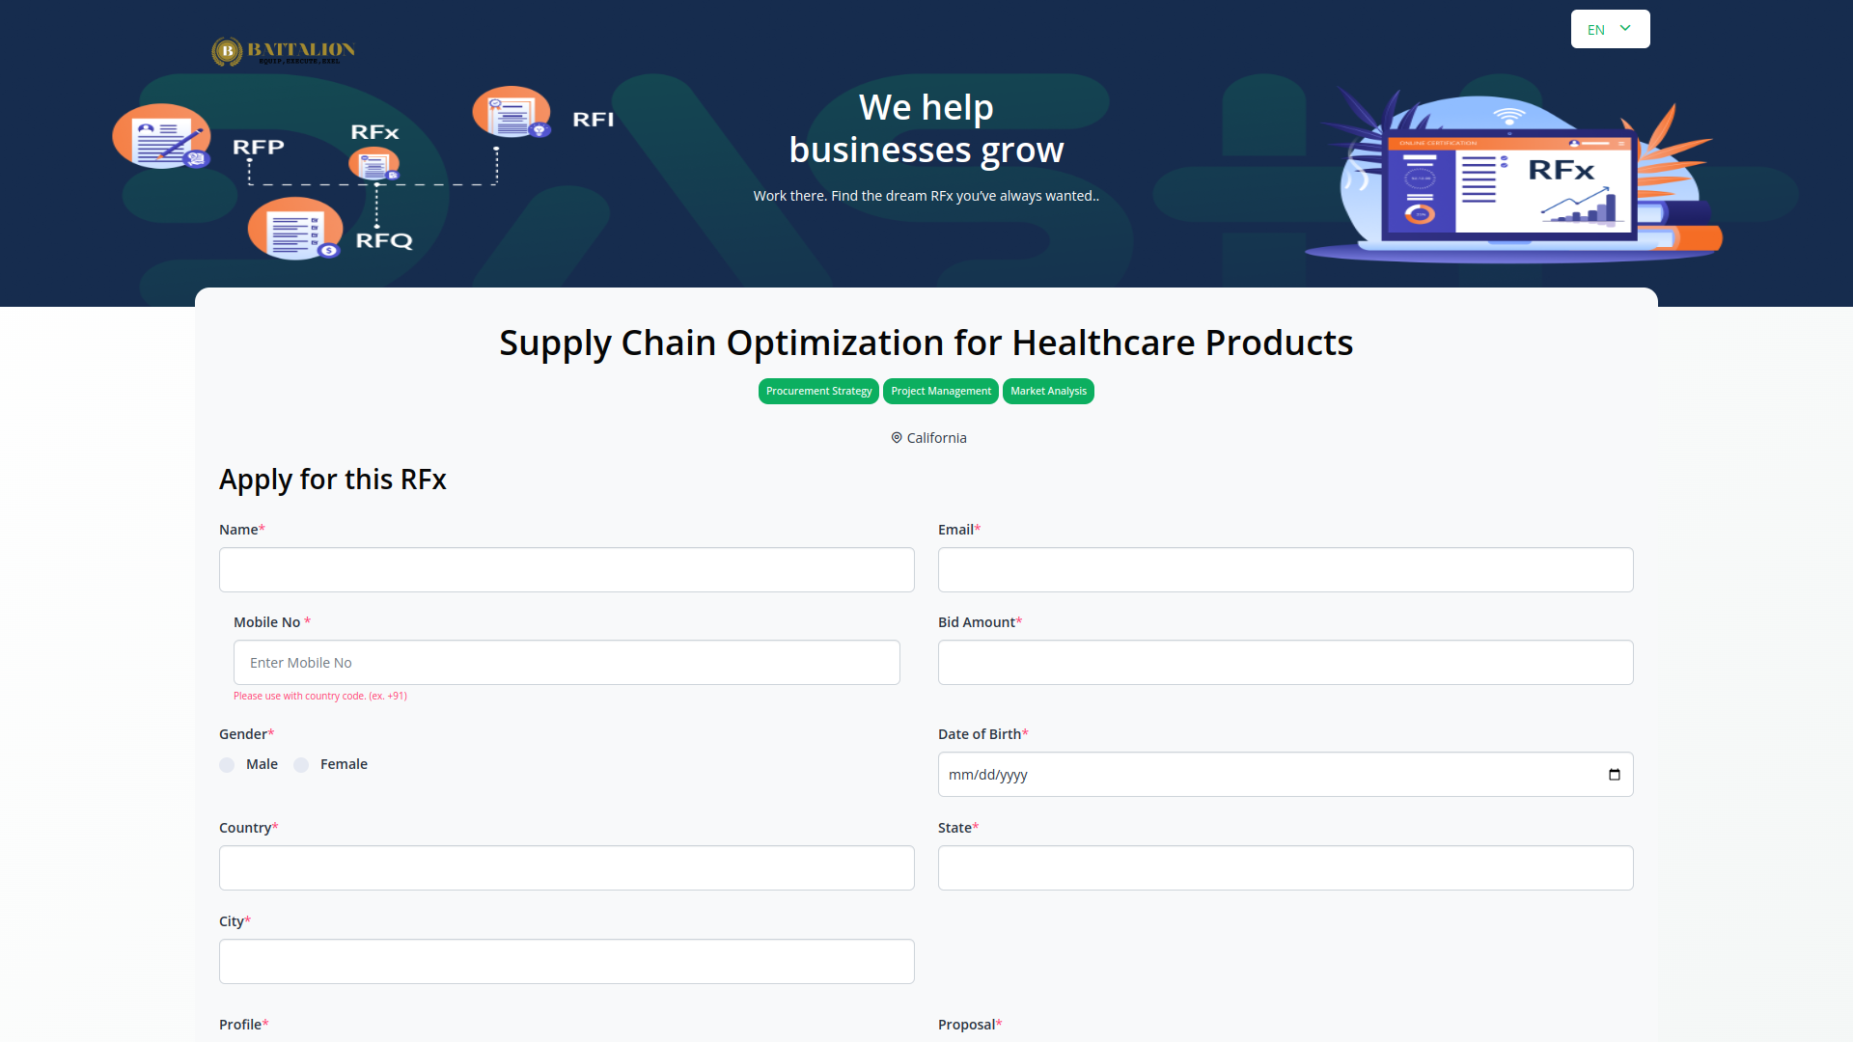Click into the Country field

(x=567, y=868)
